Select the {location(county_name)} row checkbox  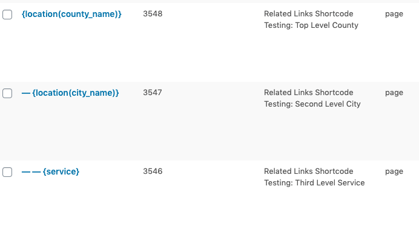point(7,15)
